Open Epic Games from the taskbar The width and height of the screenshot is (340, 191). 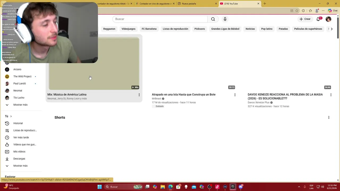(x=233, y=187)
